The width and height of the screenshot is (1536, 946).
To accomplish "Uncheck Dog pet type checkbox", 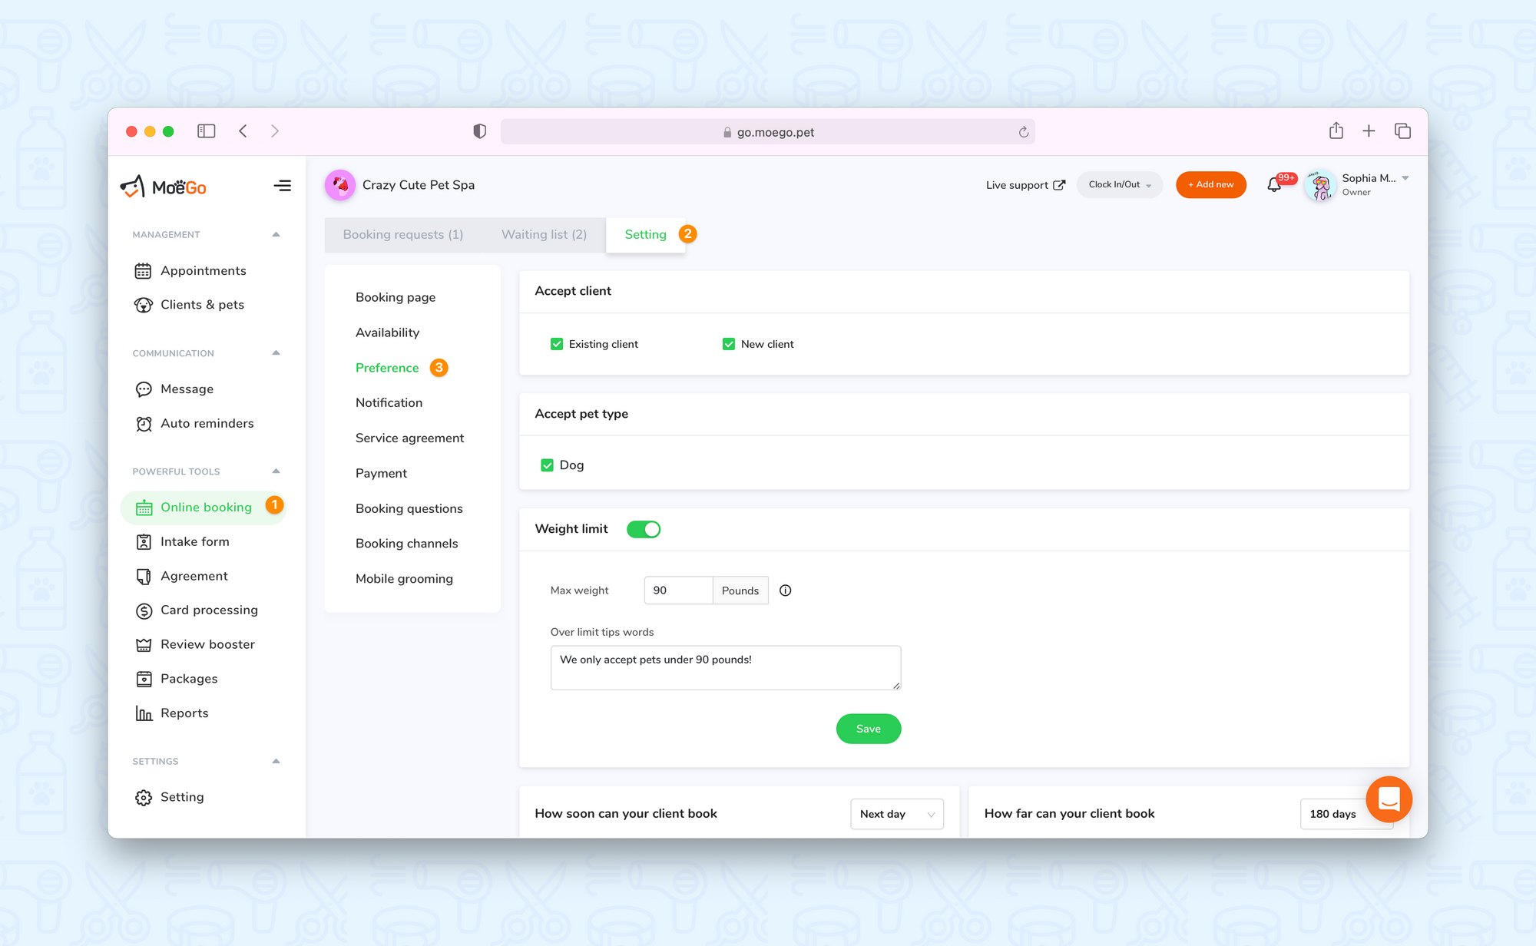I will pos(547,465).
